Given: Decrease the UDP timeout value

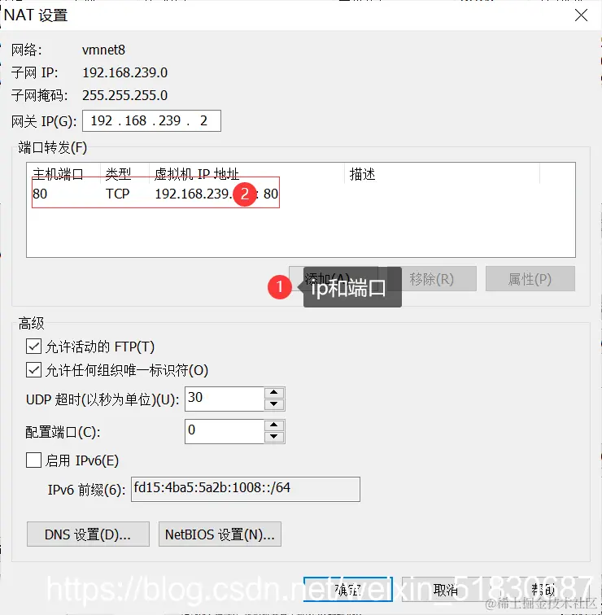Looking at the screenshot, I should point(274,404).
